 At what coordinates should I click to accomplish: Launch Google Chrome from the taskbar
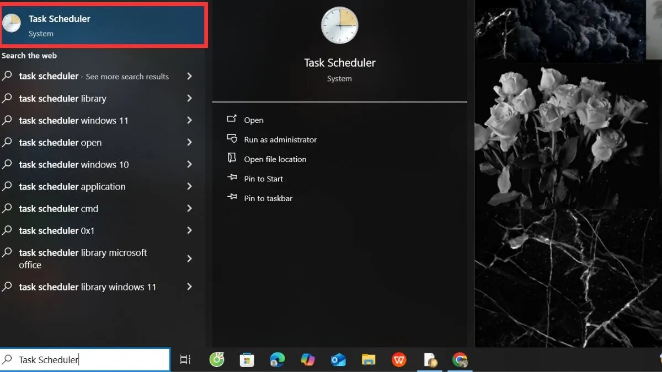coord(461,359)
